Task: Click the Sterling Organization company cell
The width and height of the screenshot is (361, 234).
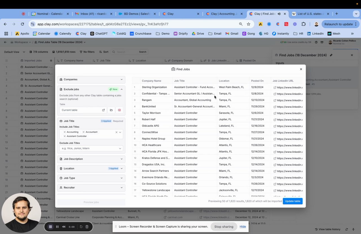Action: click(x=156, y=87)
